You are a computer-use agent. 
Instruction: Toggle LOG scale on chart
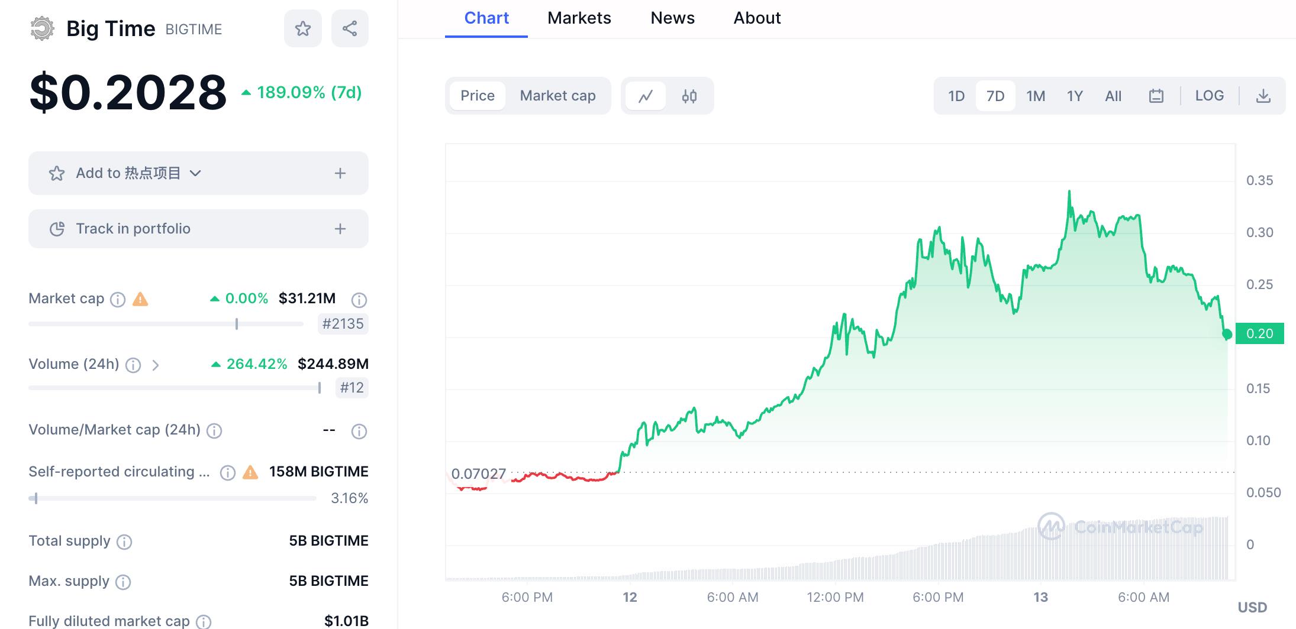click(x=1209, y=96)
